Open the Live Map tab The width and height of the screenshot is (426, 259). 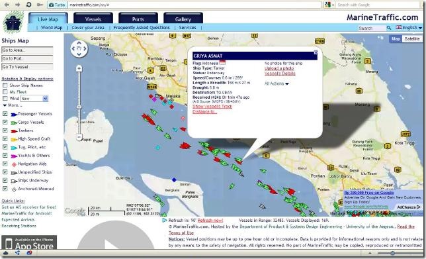[48, 19]
